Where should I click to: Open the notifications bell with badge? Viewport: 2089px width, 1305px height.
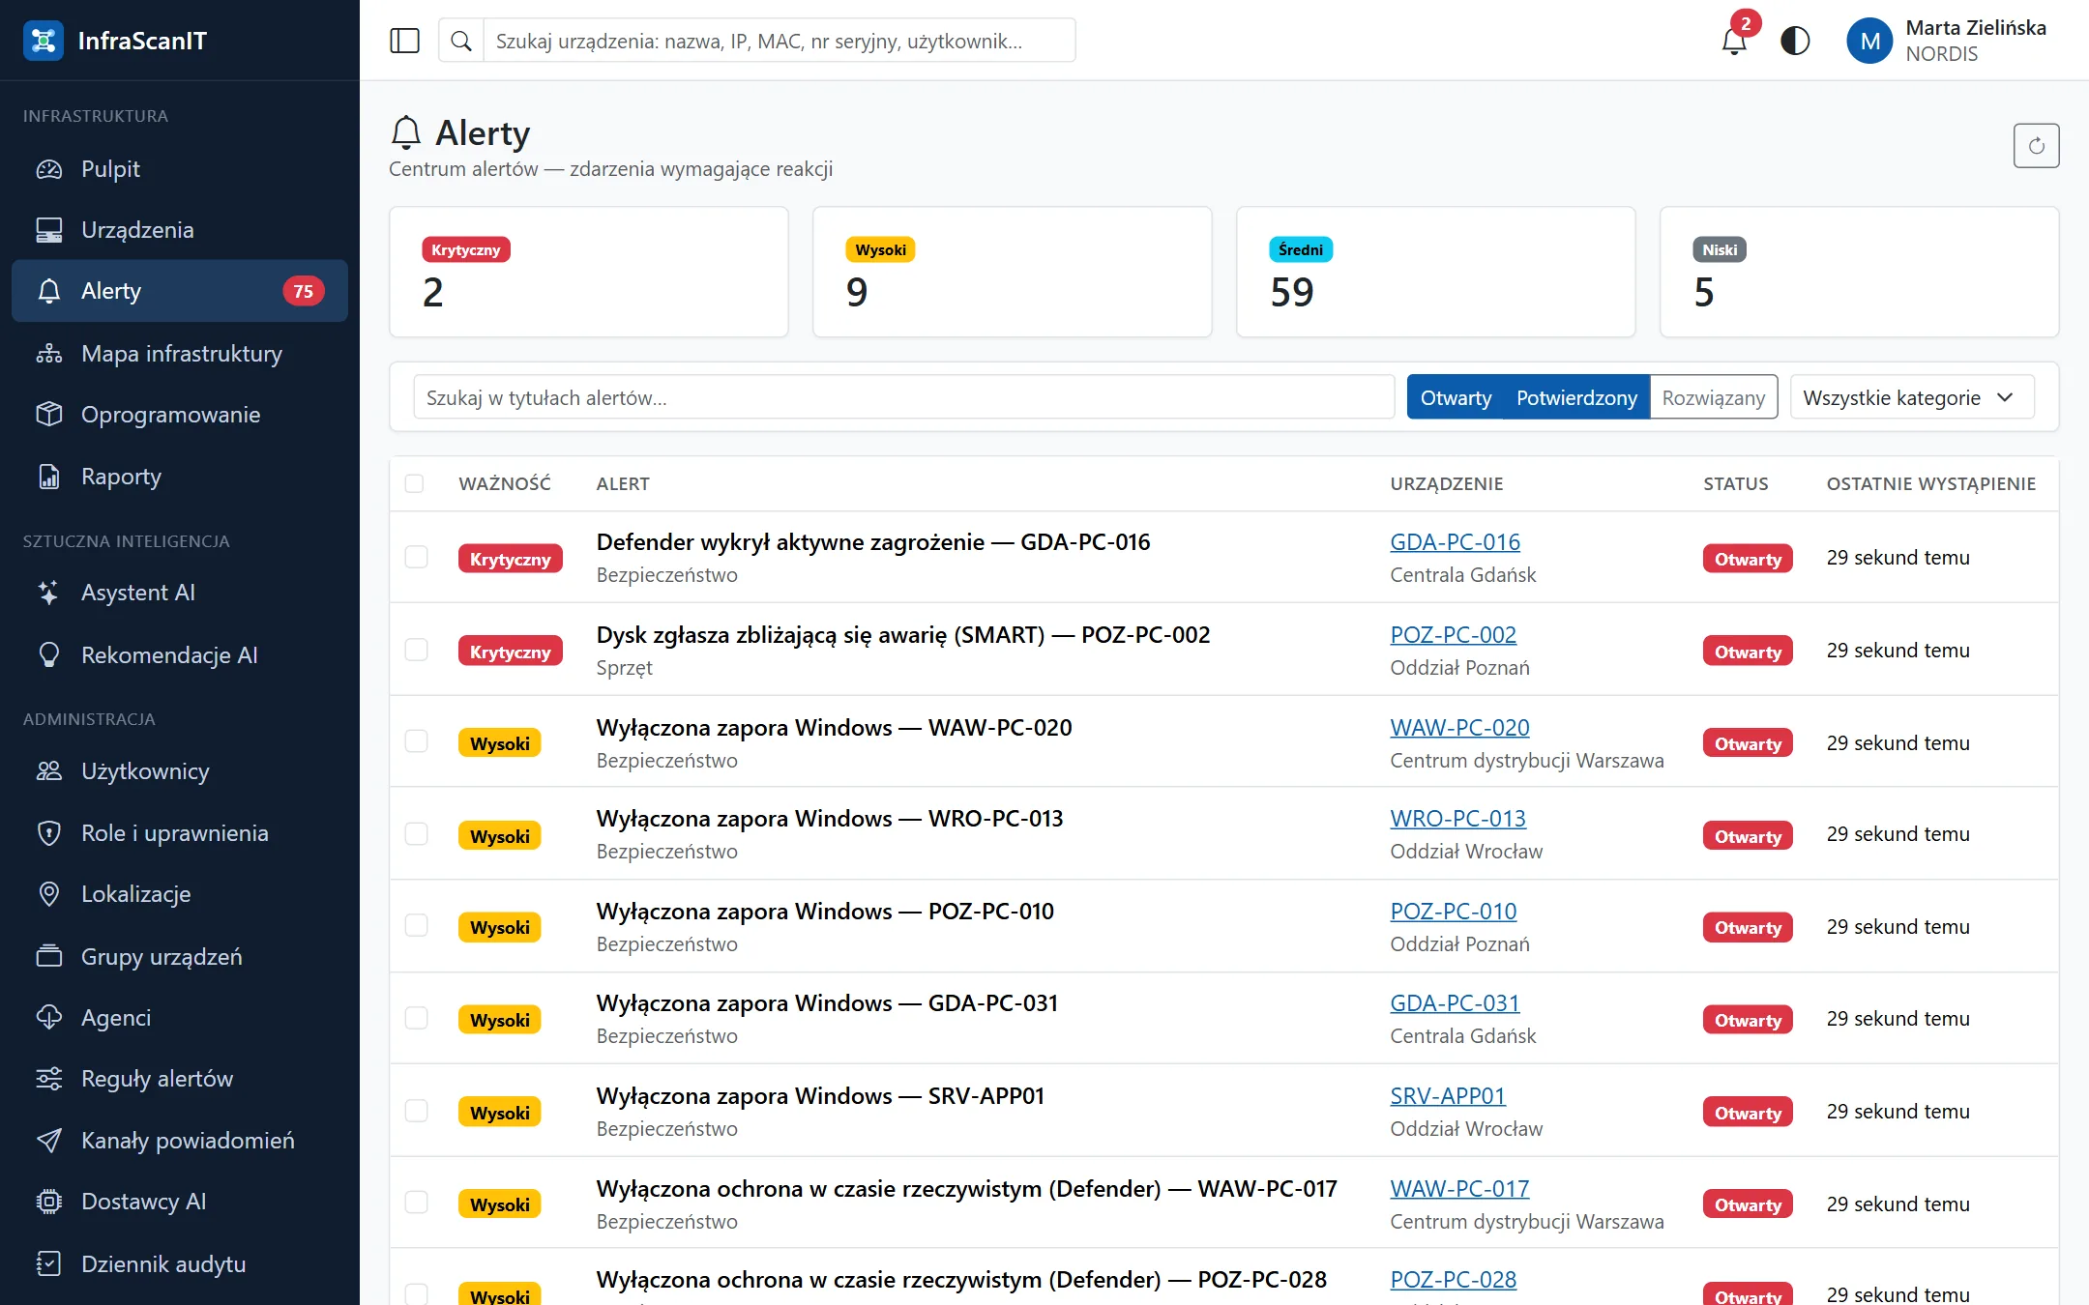point(1735,41)
